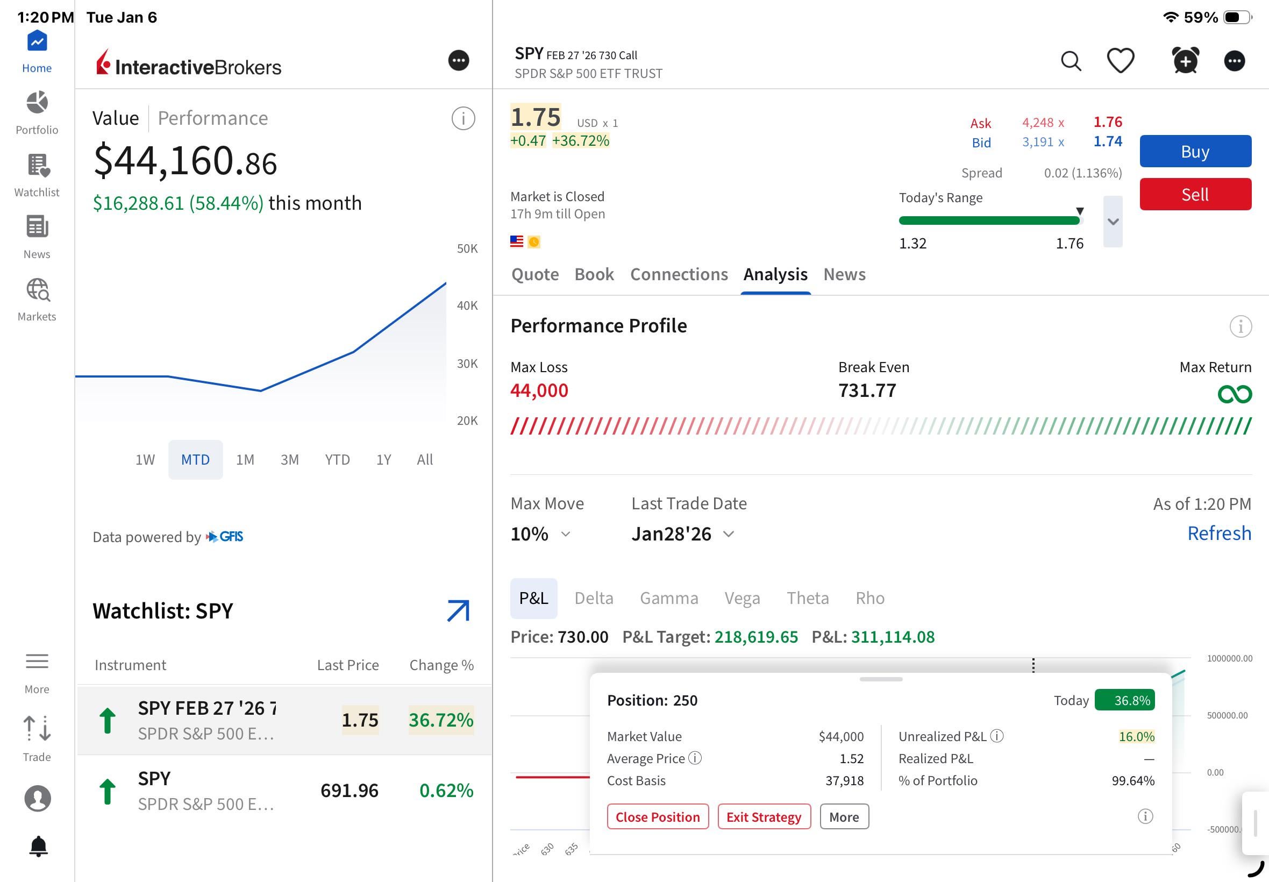Open the Markets globe icon
The image size is (1269, 882).
coord(37,290)
